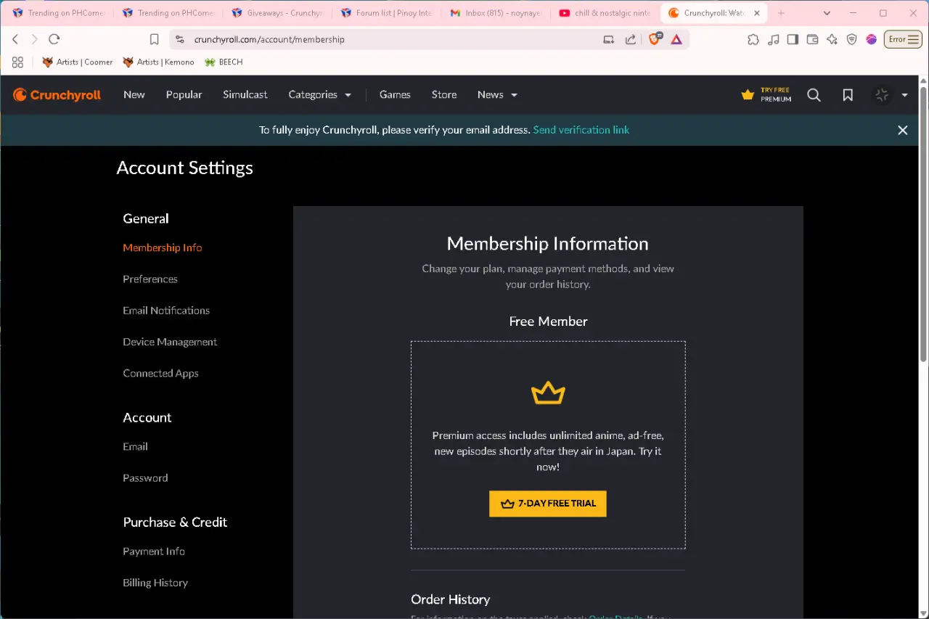The height and width of the screenshot is (619, 929).
Task: Click the address bar URL field
Action: (x=392, y=39)
